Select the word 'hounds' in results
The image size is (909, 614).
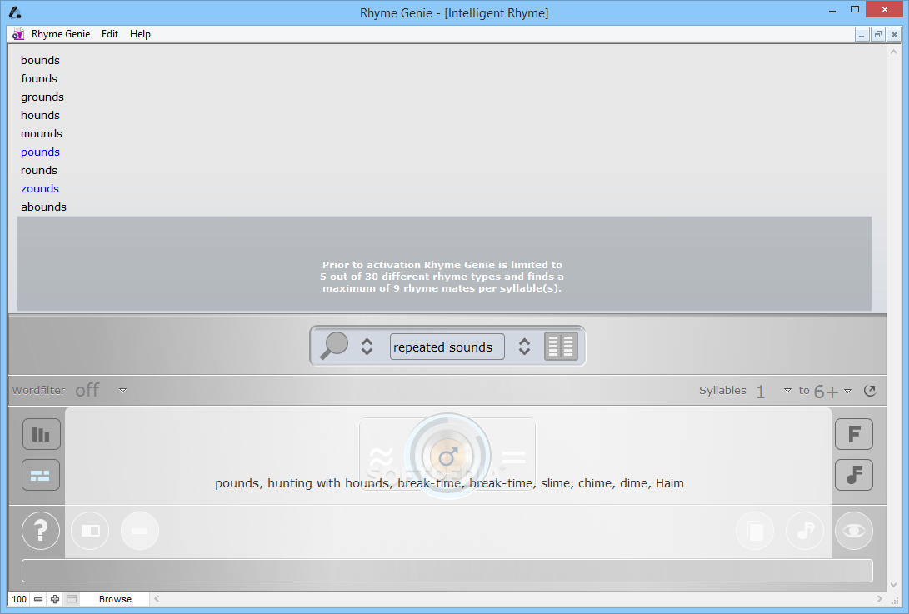[x=41, y=115]
